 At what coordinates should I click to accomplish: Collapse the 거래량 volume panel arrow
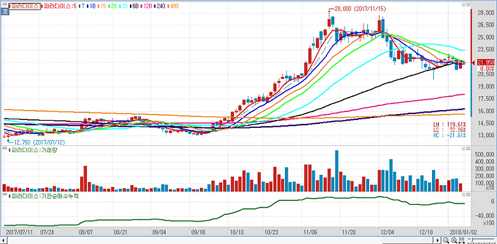point(463,149)
